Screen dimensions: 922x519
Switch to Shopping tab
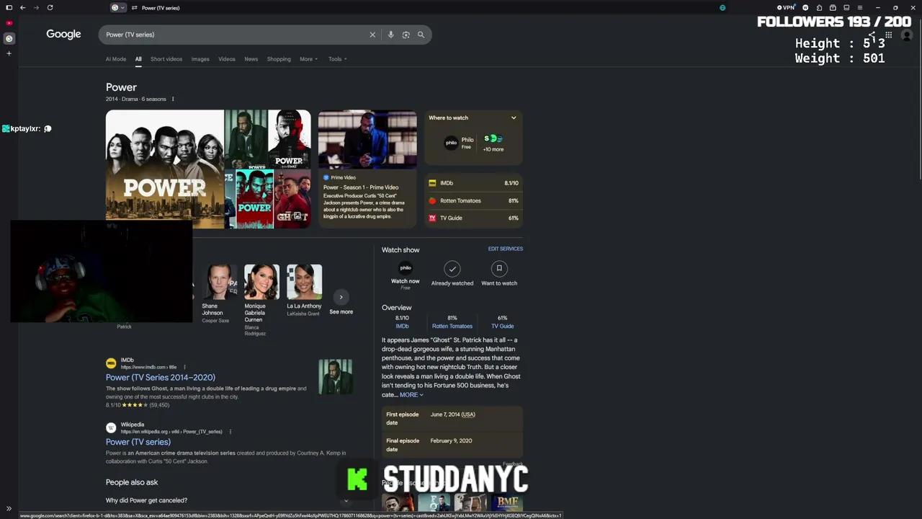pyautogui.click(x=279, y=59)
